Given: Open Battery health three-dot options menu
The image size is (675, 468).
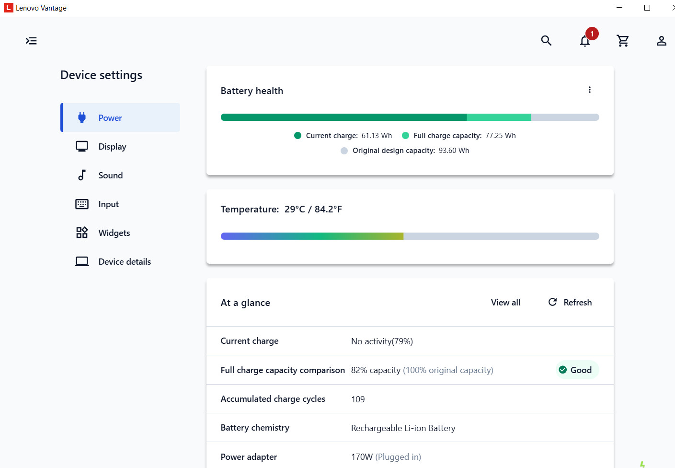Looking at the screenshot, I should tap(589, 90).
